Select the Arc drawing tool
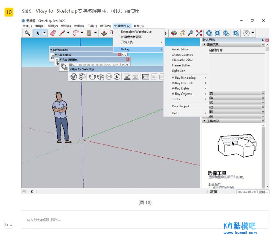The image size is (274, 240). pyautogui.click(x=76, y=33)
